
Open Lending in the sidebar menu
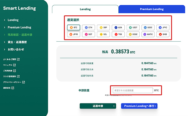13,20
